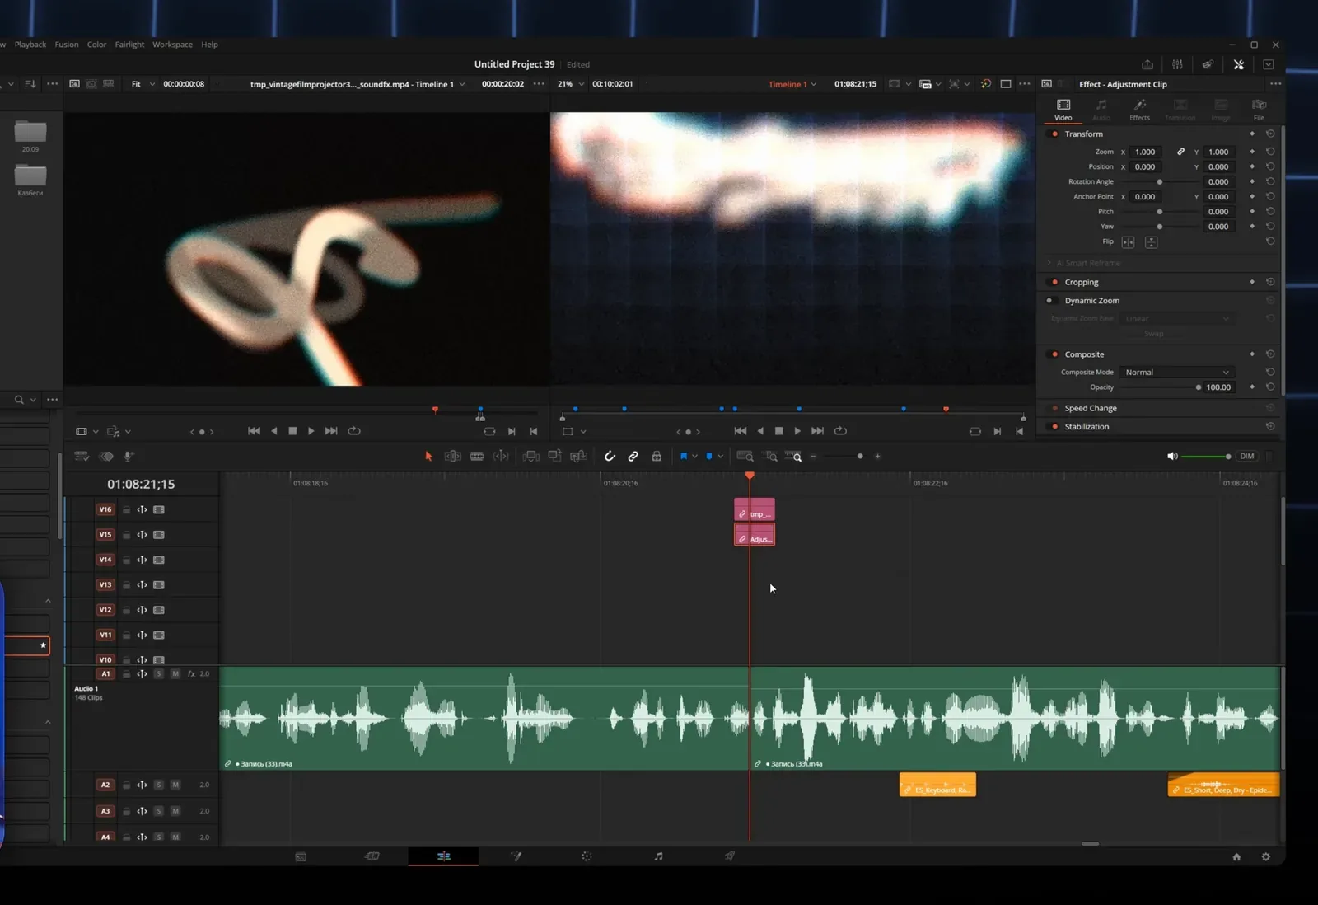Open the source clip name dropdown
Screen dimensions: 1318x905
(358, 84)
